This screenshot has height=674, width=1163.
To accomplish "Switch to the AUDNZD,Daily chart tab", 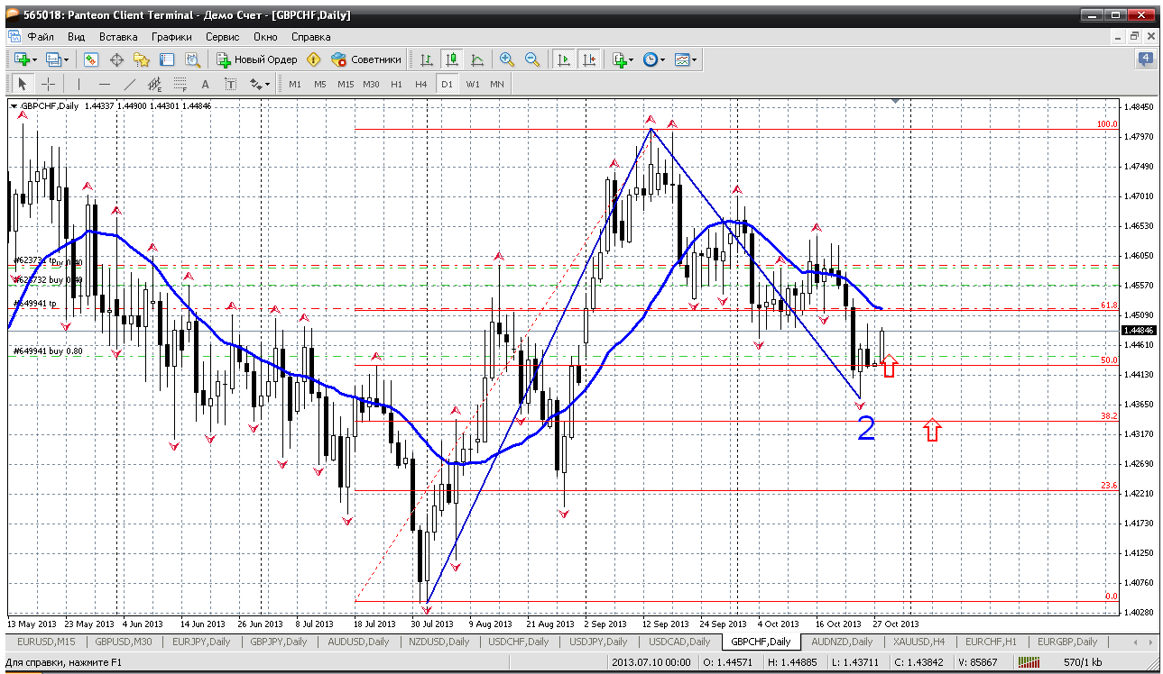I will [842, 642].
